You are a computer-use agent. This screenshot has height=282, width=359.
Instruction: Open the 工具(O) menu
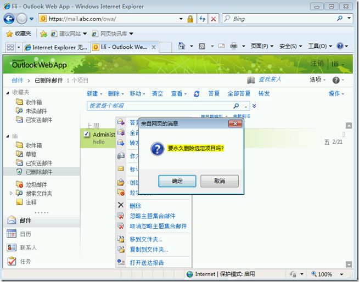(320, 46)
